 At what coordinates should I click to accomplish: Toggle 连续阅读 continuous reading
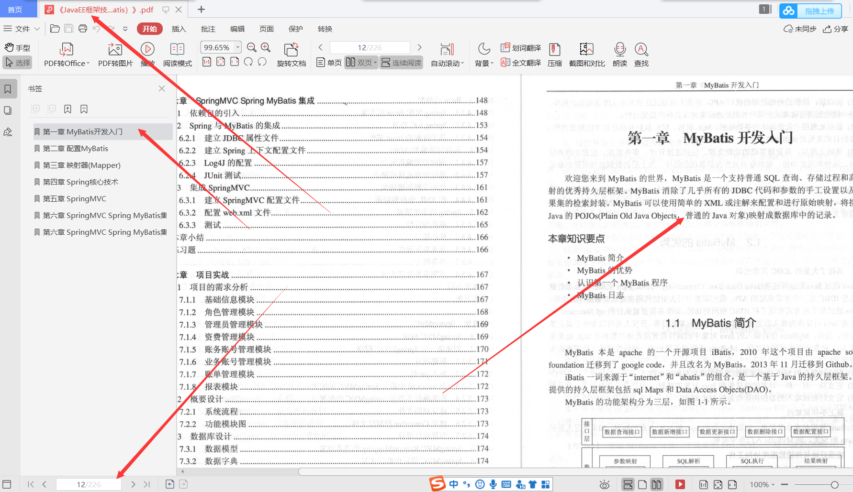click(x=401, y=63)
